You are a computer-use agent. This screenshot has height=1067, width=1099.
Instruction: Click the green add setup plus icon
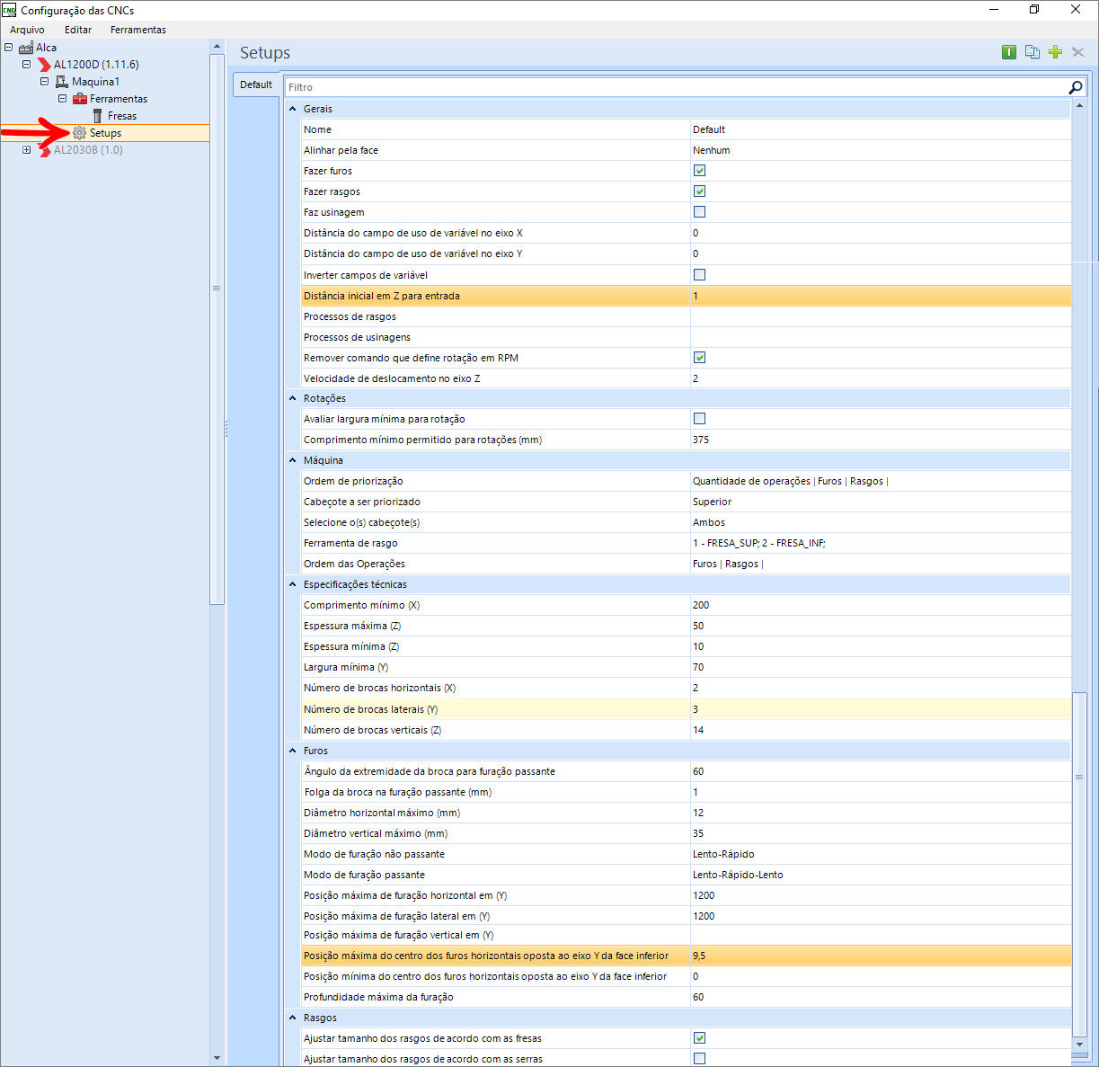pyautogui.click(x=1055, y=52)
